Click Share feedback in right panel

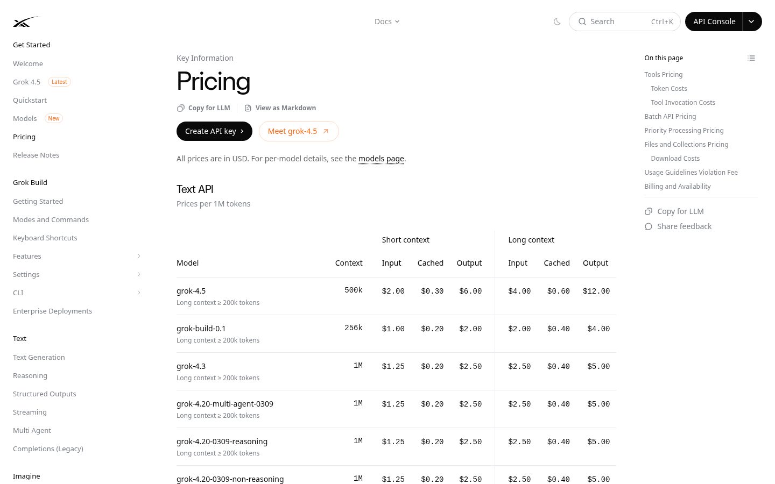click(x=678, y=226)
